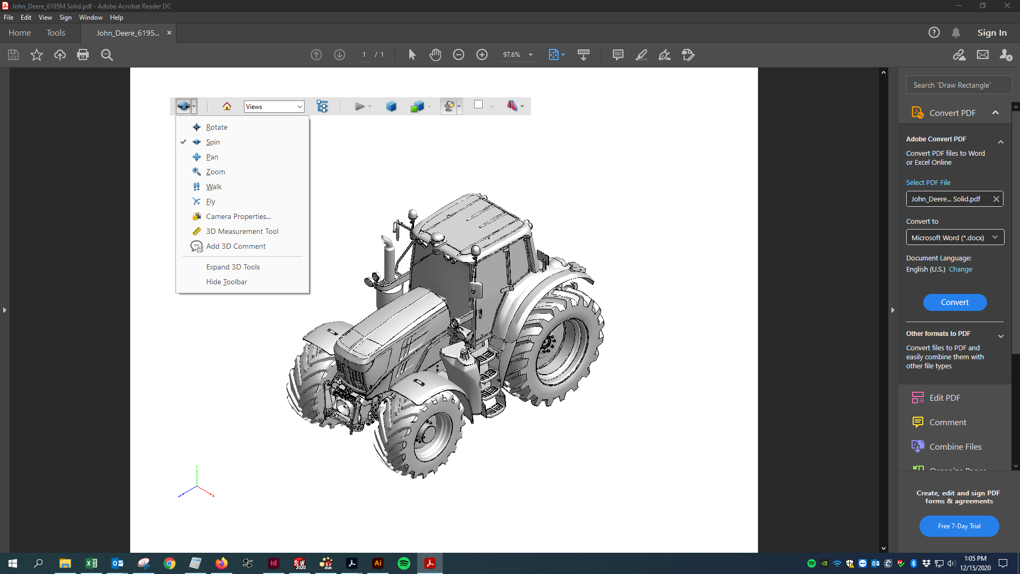
Task: Click the Change language link
Action: pos(960,269)
